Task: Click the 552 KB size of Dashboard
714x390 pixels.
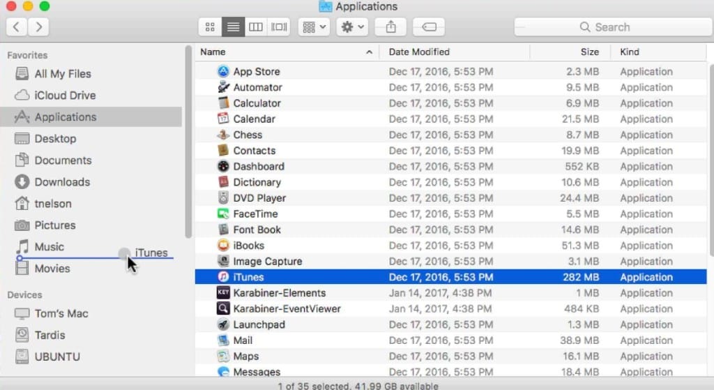Action: click(582, 166)
